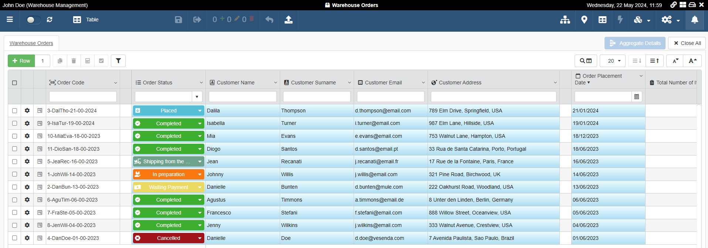Toggle the switch in the top toolbar
Image resolution: width=708 pixels, height=248 pixels.
(33, 20)
